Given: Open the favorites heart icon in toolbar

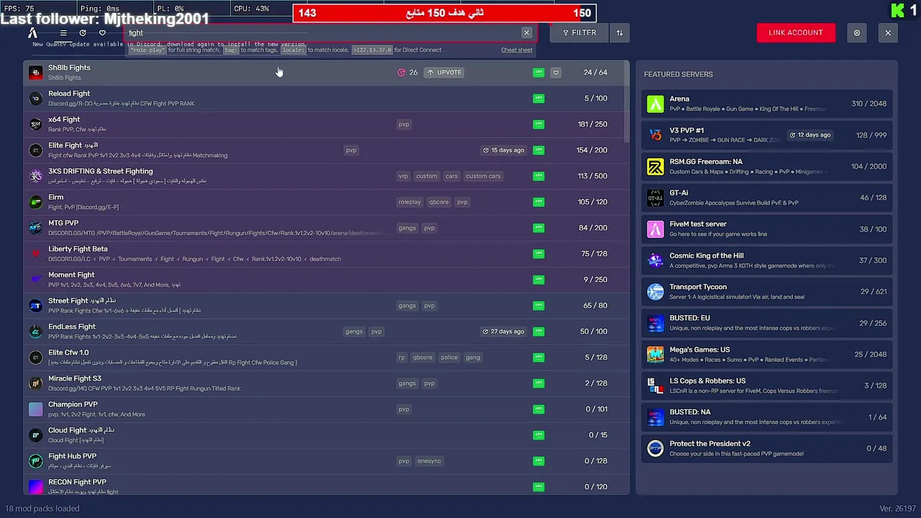Looking at the screenshot, I should (x=102, y=33).
